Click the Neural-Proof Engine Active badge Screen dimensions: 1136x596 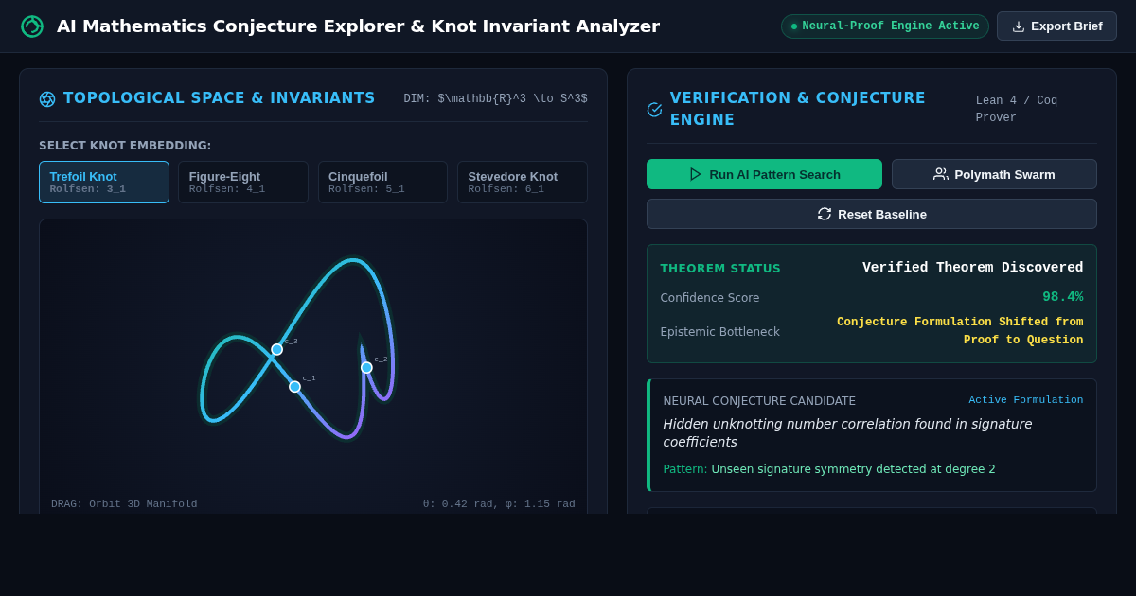(x=885, y=26)
